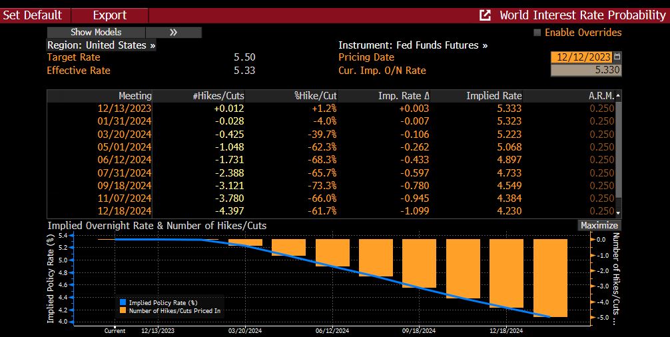Click the Pricing Date field showing 12/12/2023
The width and height of the screenshot is (670, 337).
pos(581,57)
